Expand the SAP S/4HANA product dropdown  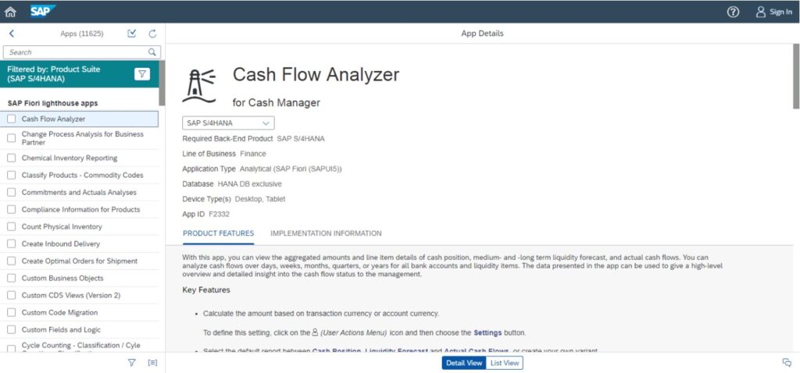coord(228,123)
